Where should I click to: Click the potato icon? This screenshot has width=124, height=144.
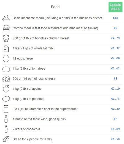[x=6, y=99]
